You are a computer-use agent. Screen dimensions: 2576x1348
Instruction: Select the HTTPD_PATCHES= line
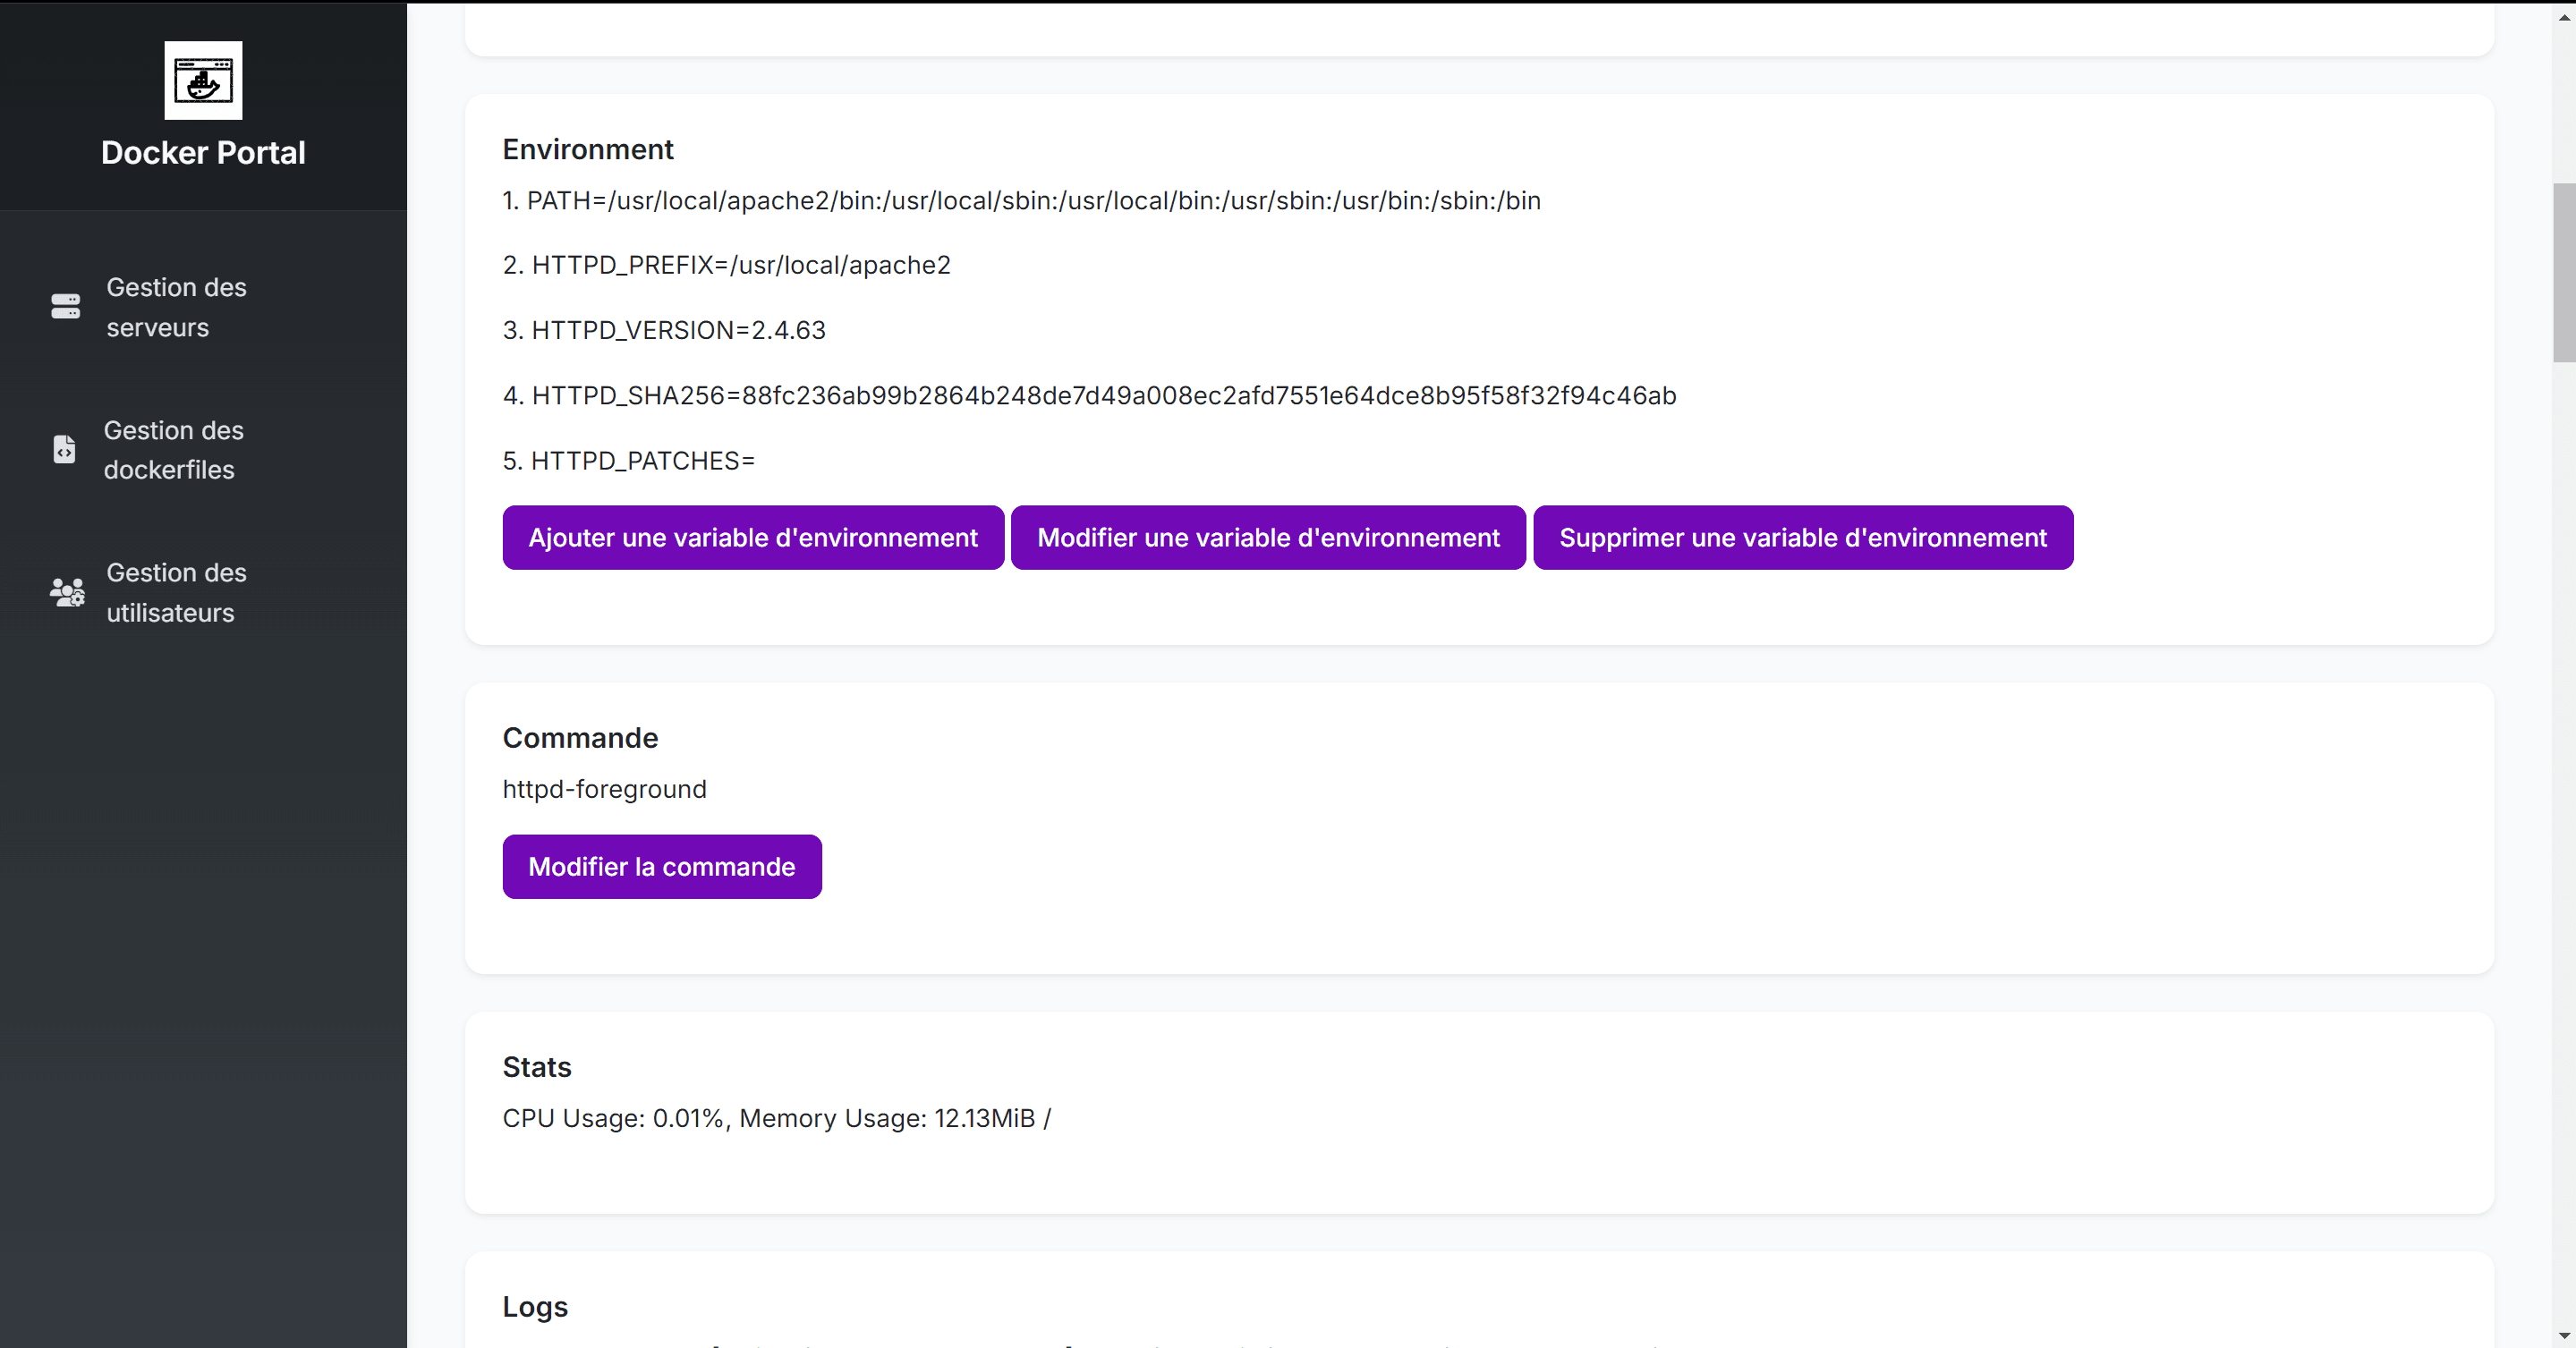click(x=629, y=460)
